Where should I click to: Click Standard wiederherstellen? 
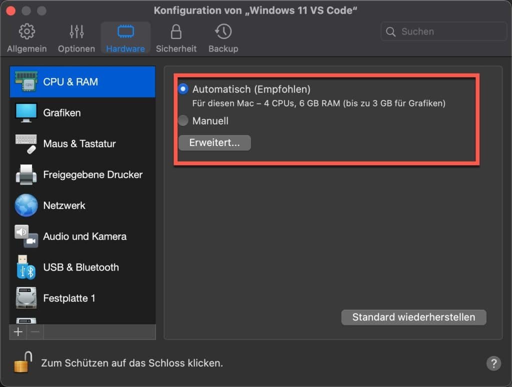413,317
